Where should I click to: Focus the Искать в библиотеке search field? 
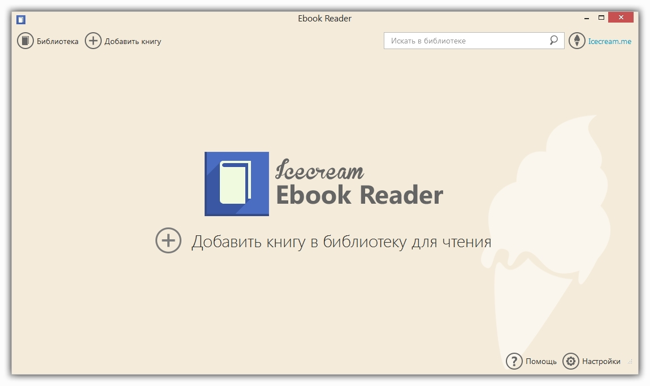coord(474,41)
